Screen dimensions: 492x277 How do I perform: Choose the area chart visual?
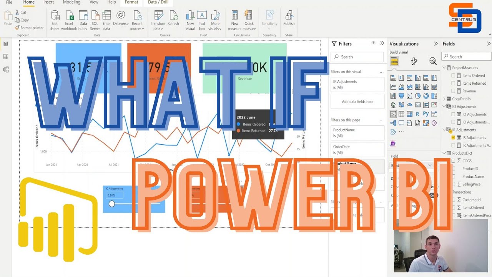pyautogui.click(x=401, y=87)
